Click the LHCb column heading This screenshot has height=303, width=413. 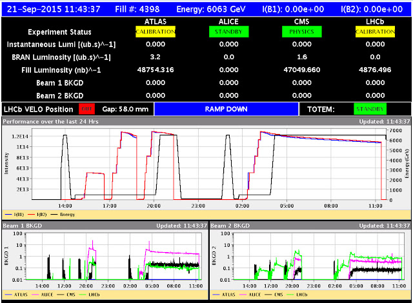click(375, 21)
